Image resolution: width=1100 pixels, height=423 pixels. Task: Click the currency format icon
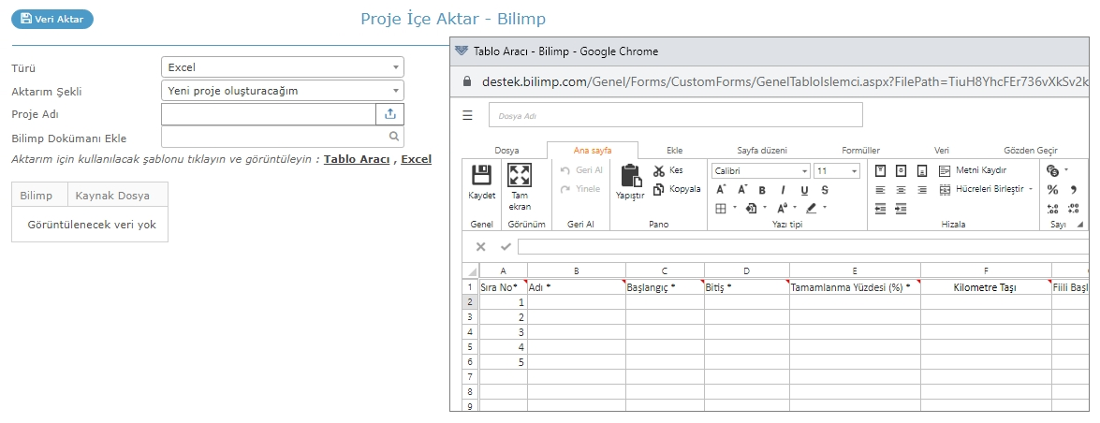click(x=1052, y=170)
